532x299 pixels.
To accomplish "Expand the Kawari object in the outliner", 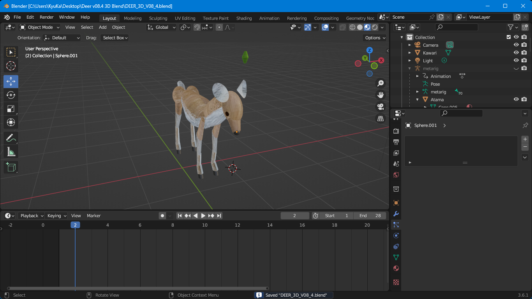I will tap(410, 53).
